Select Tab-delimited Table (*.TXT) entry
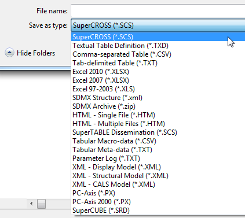The image size is (245, 218). coord(158,63)
